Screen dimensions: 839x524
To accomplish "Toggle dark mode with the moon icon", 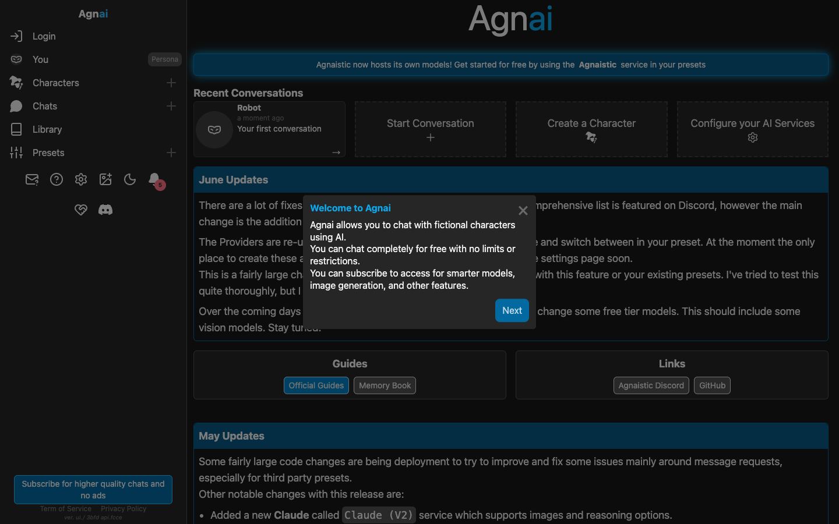I will click(130, 180).
